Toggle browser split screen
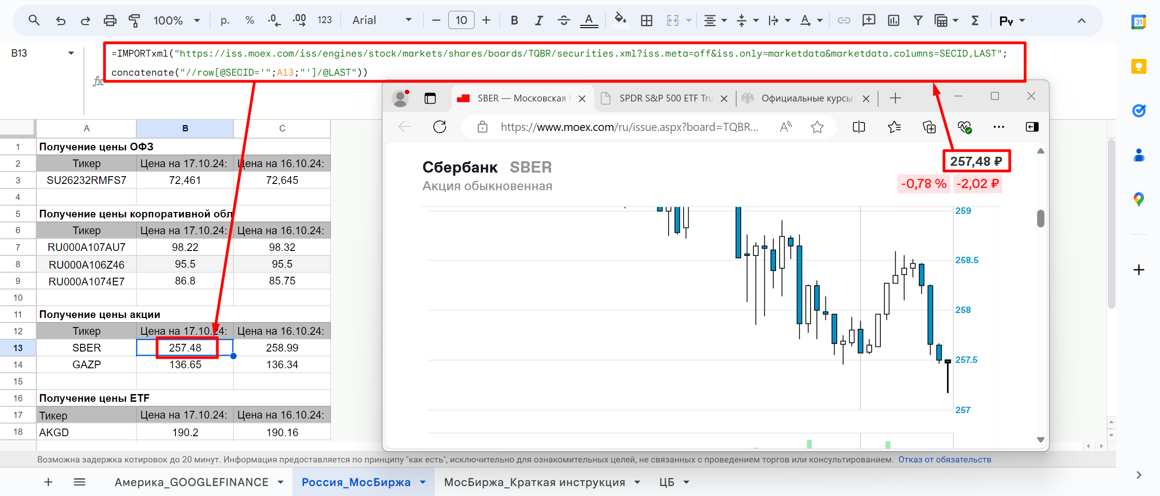1160x496 pixels. click(859, 127)
